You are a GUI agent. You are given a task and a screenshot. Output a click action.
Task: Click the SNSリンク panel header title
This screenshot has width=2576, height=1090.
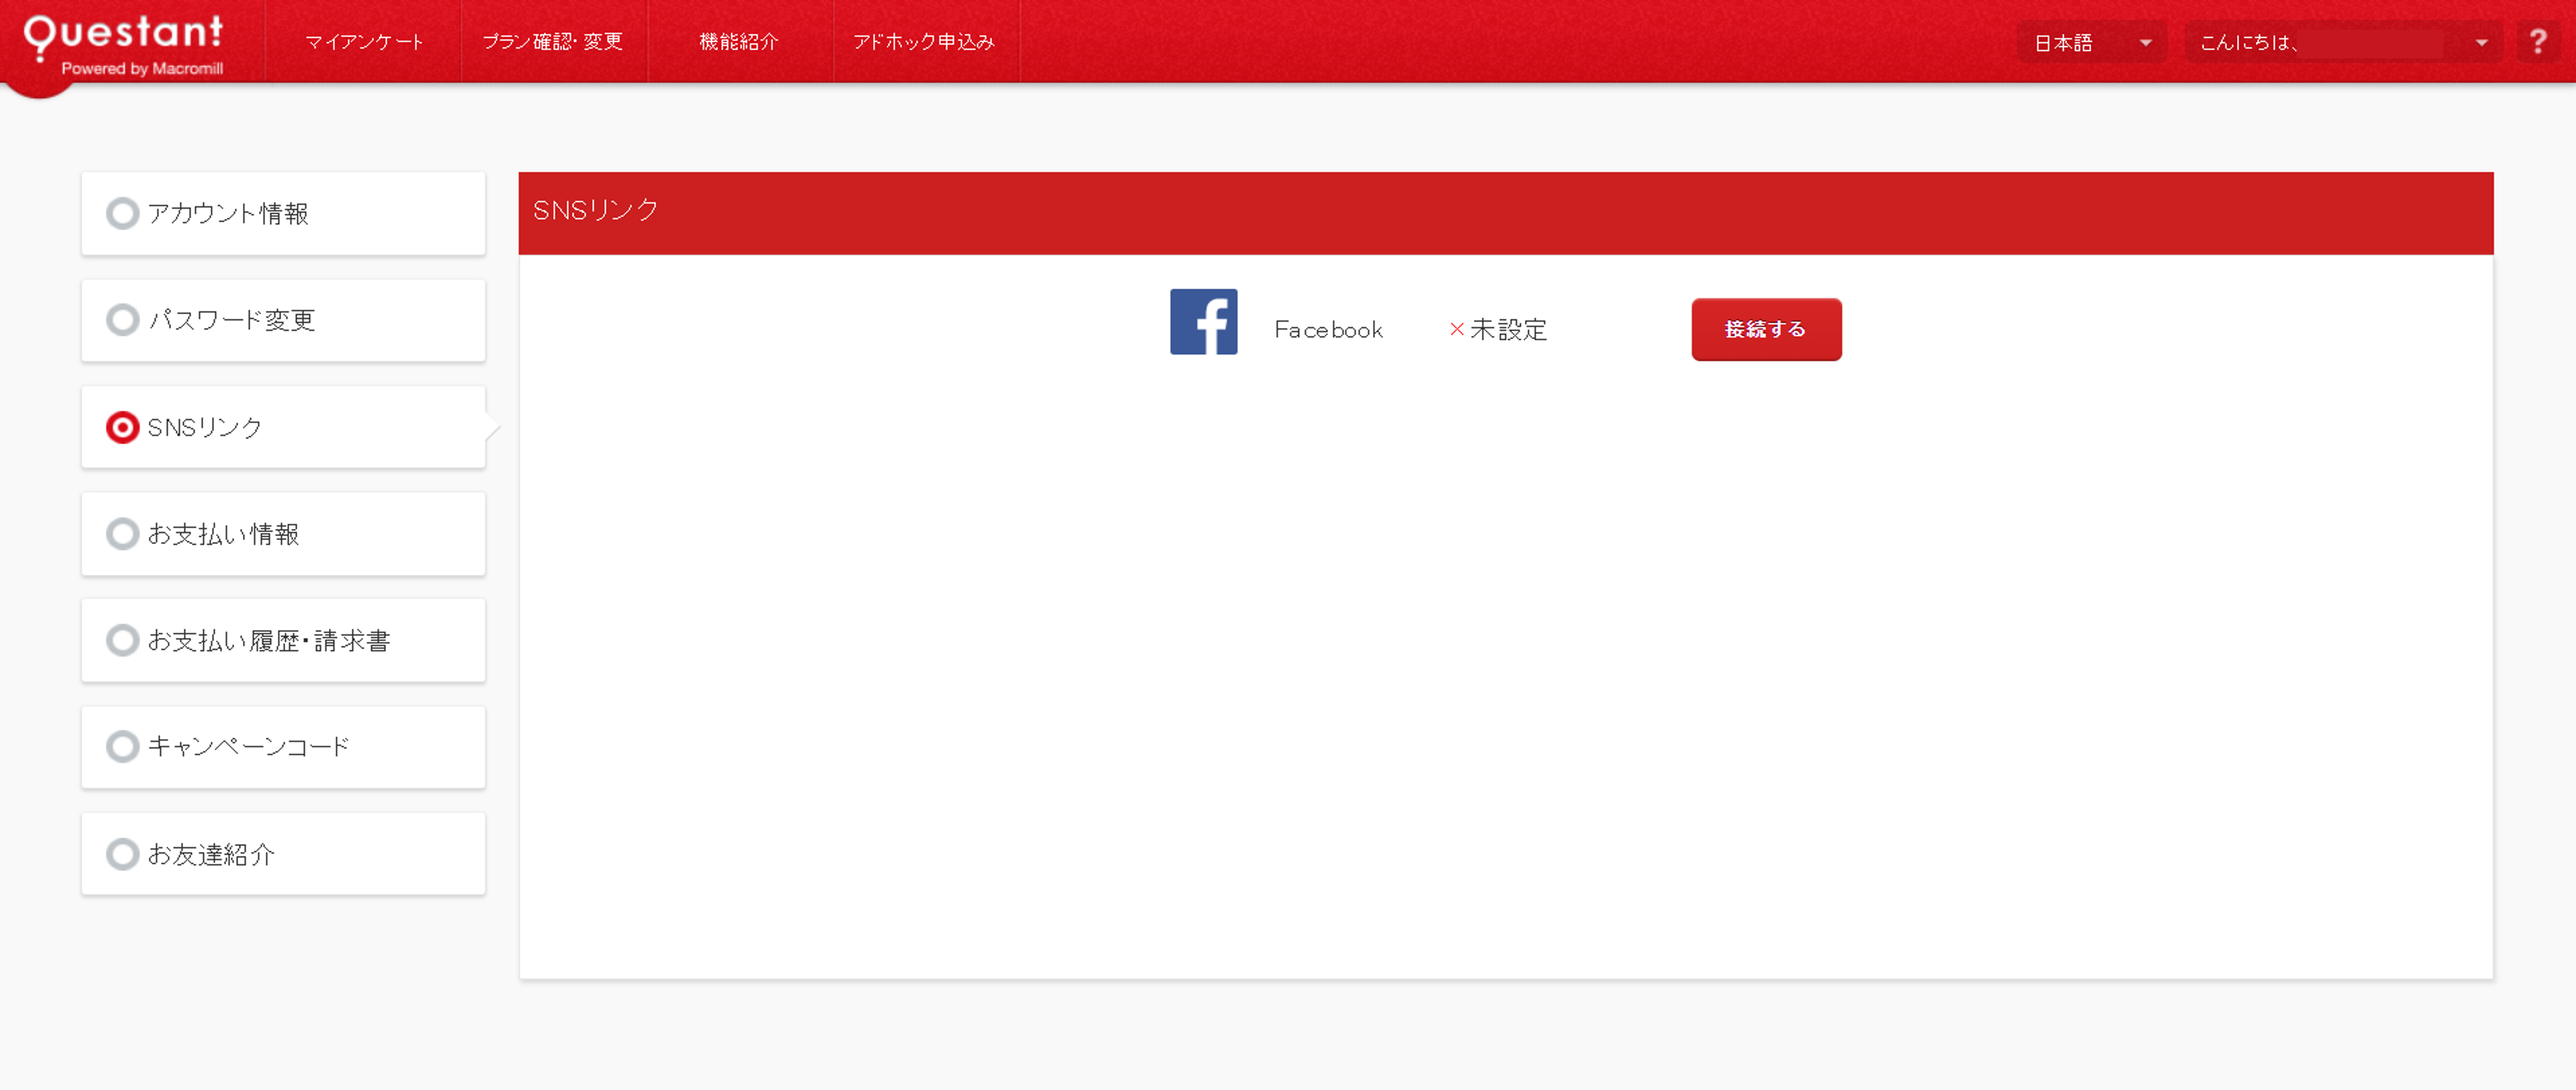[595, 210]
